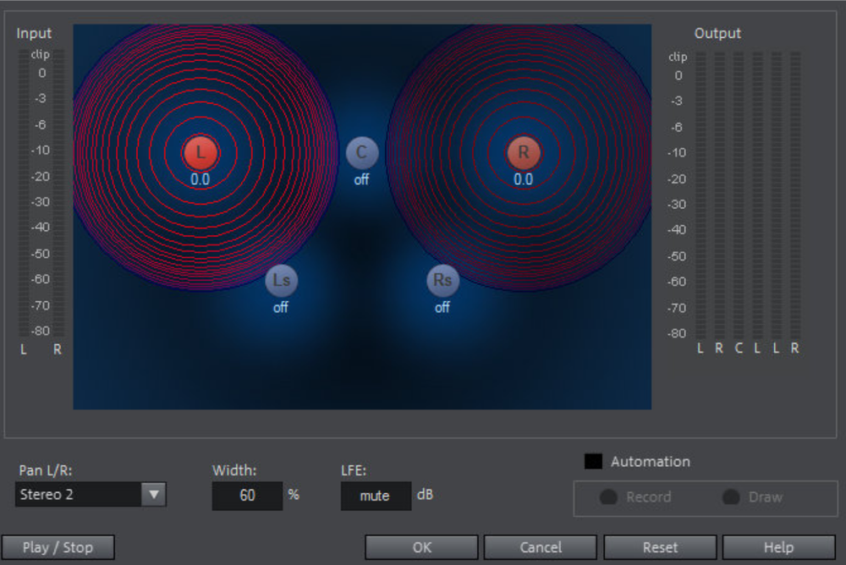Confirm with the OK button
Viewport: 846px width, 565px height.
421,547
